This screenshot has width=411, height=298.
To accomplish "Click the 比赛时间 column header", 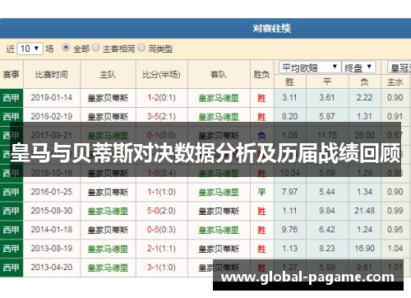I will 52,74.
